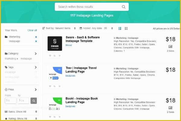
Task: Click the Sales bar-chart icon in sidebar
Action: pyautogui.click(x=6, y=112)
